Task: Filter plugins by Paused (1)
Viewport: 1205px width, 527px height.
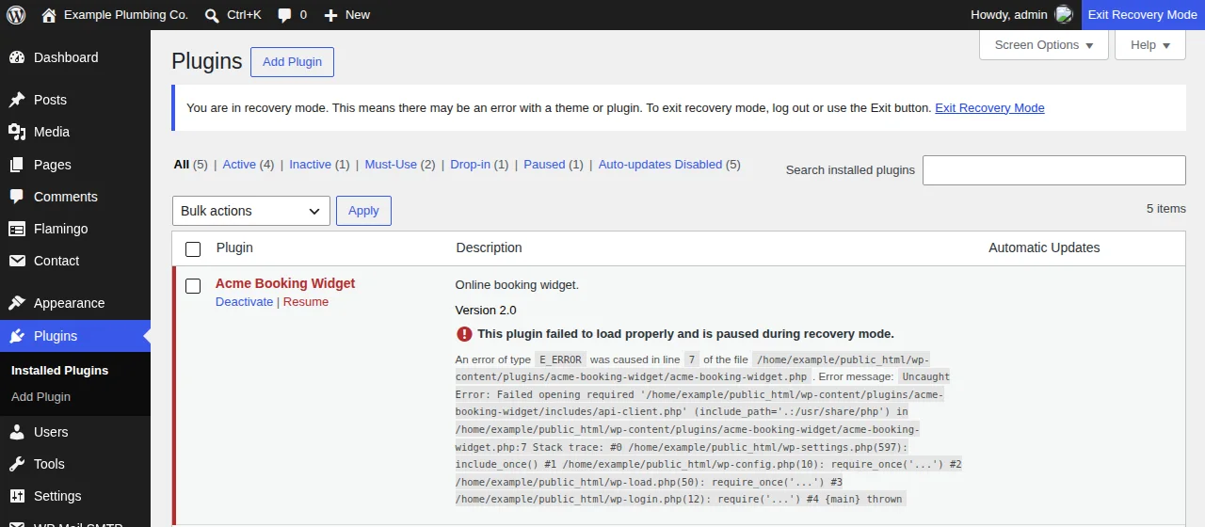Action: [x=554, y=165]
